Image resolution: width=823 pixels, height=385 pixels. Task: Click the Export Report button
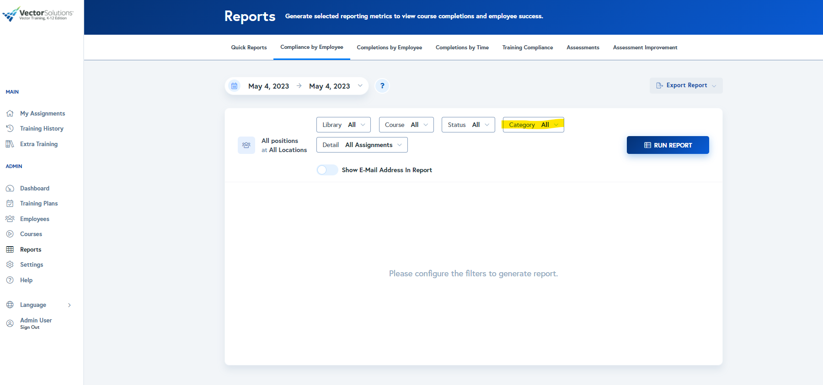tap(686, 85)
